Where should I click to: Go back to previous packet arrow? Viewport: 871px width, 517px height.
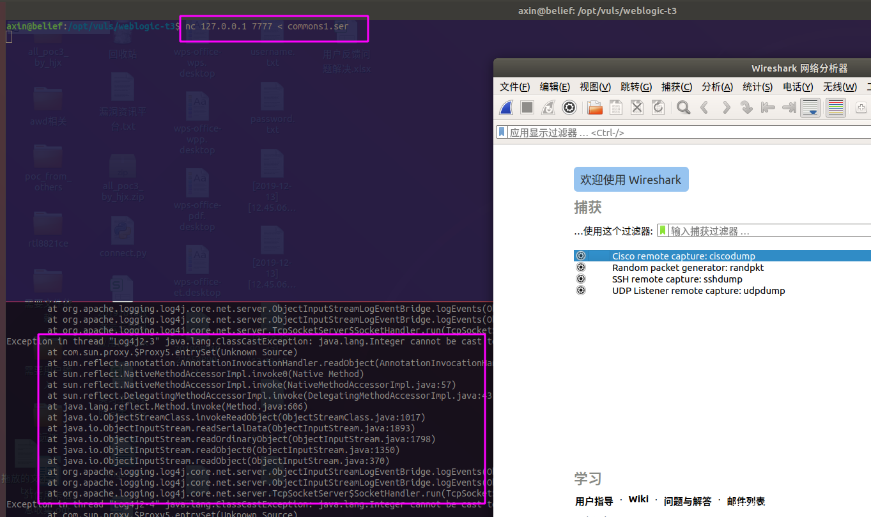[x=705, y=107]
